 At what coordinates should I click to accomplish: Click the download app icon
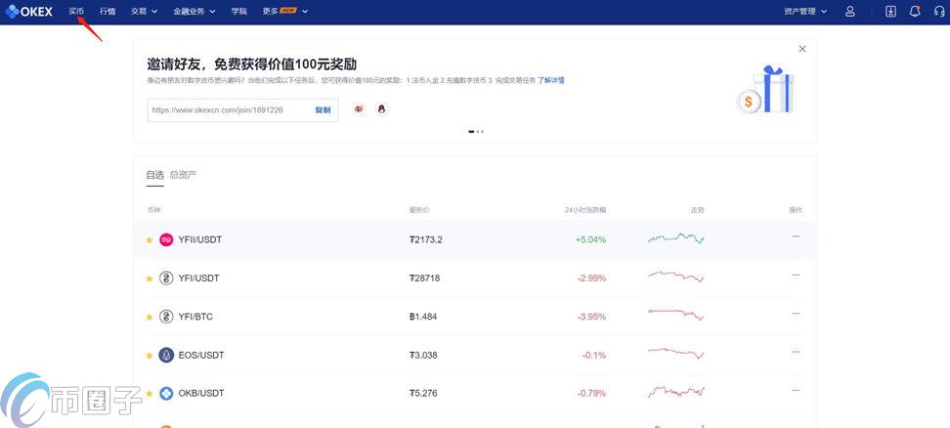click(890, 12)
